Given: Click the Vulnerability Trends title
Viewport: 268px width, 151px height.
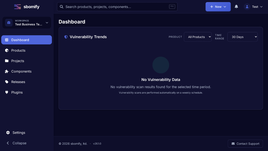Looking at the screenshot, I should (88, 37).
